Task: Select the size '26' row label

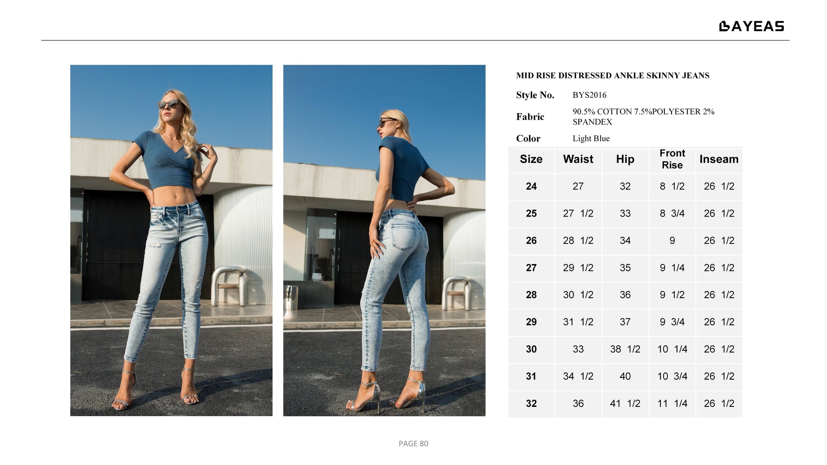Action: 531,241
